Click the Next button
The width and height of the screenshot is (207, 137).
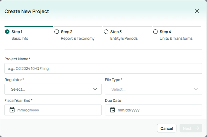(191, 128)
